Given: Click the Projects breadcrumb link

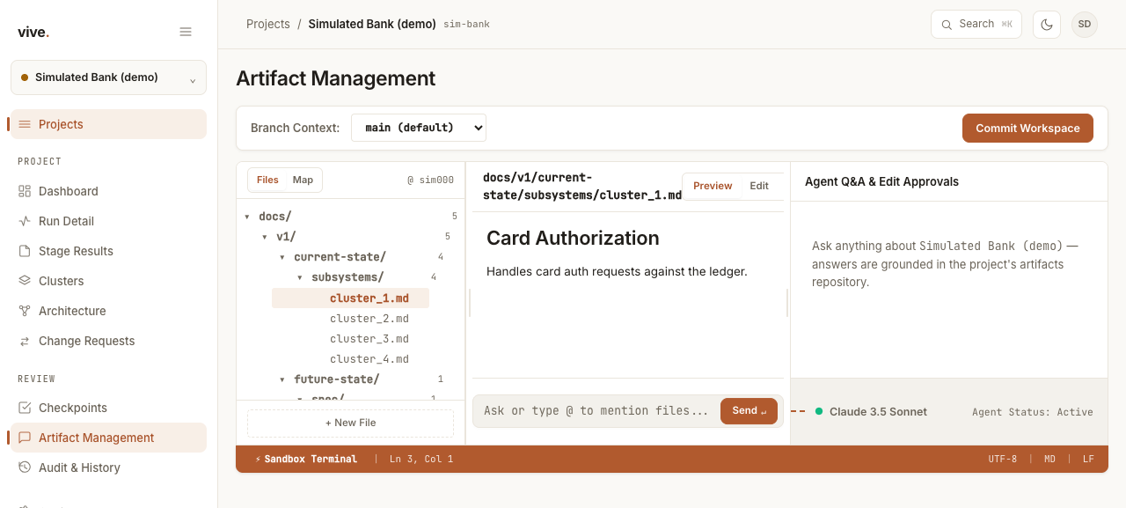Looking at the screenshot, I should (268, 24).
